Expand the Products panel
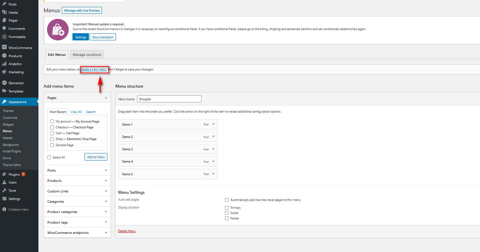The width and height of the screenshot is (480, 252). (x=106, y=180)
